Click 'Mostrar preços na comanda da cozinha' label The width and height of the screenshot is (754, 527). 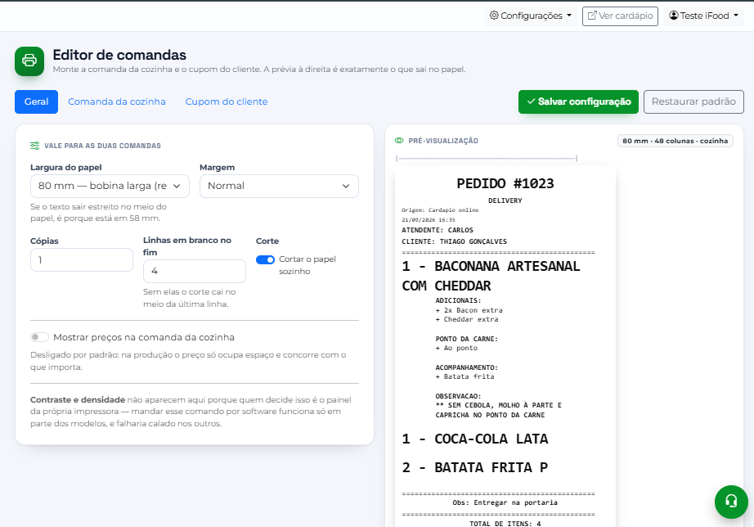tap(144, 337)
